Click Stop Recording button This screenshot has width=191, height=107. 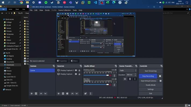pos(148,76)
